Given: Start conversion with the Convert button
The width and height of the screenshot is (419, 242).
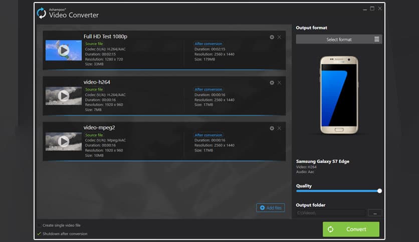Looking at the screenshot, I should coord(351,229).
